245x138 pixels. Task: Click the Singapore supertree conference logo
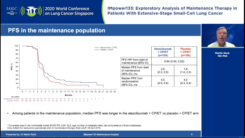coord(31,11)
